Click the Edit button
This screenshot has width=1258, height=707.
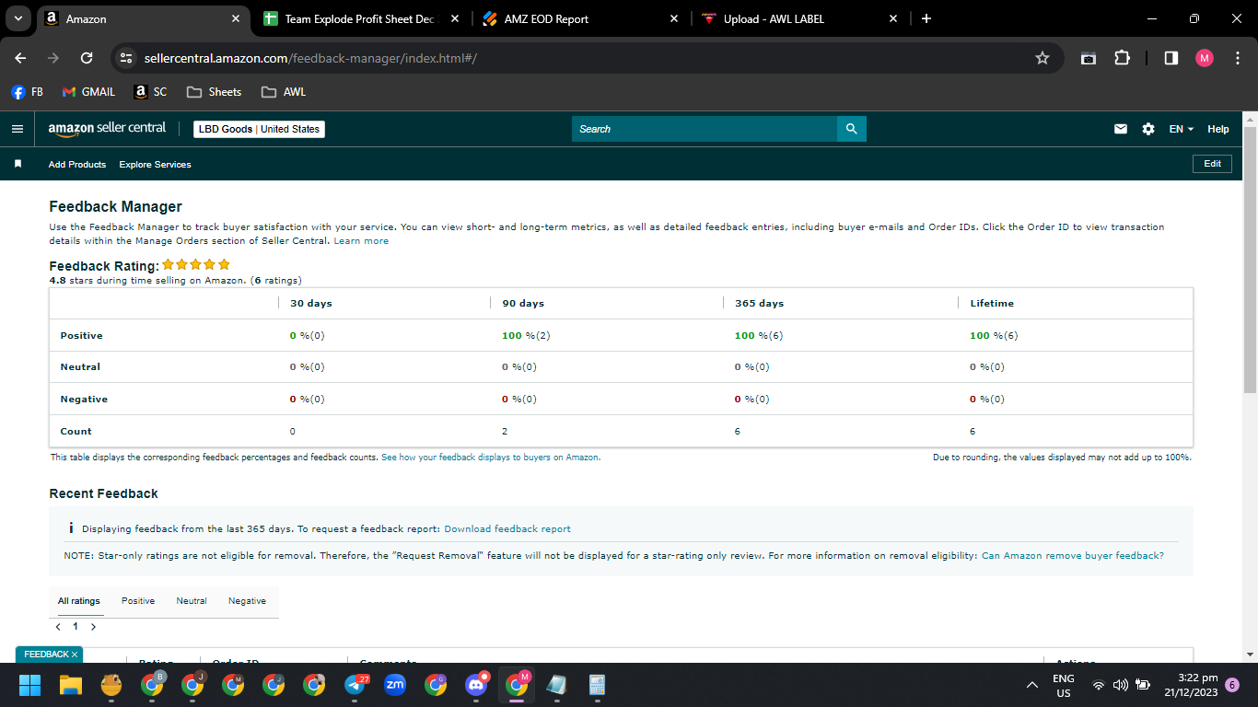point(1212,164)
